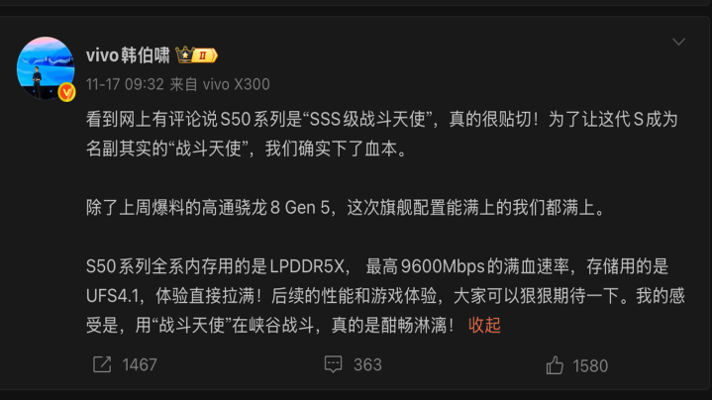This screenshot has height=400, width=712.
Task: Open comments via speech bubble icon
Action: click(x=333, y=364)
